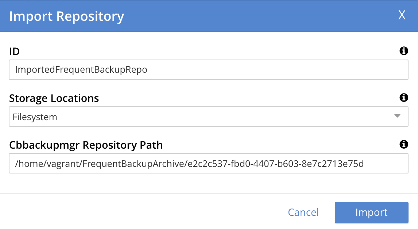Click the info icon beside the ID label
Image resolution: width=418 pixels, height=229 pixels.
tap(404, 51)
